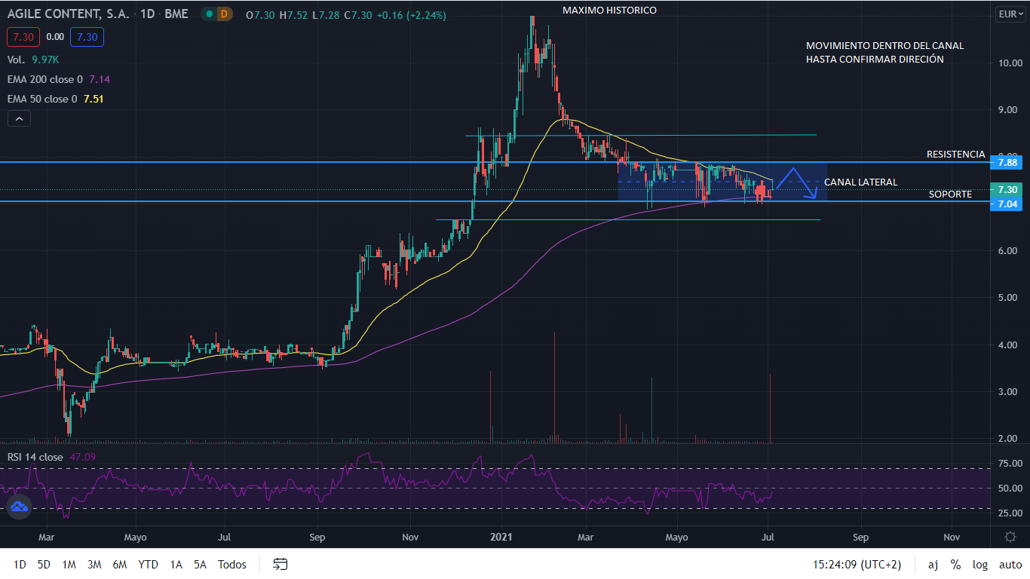Toggle the percent (%) scale mode
This screenshot has height=579, width=1030.
(x=955, y=564)
